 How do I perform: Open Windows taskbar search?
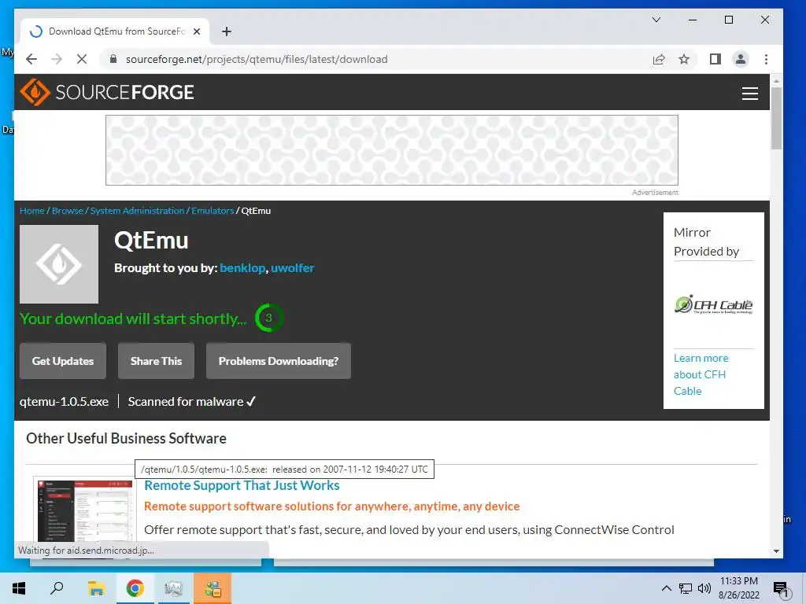(57, 588)
